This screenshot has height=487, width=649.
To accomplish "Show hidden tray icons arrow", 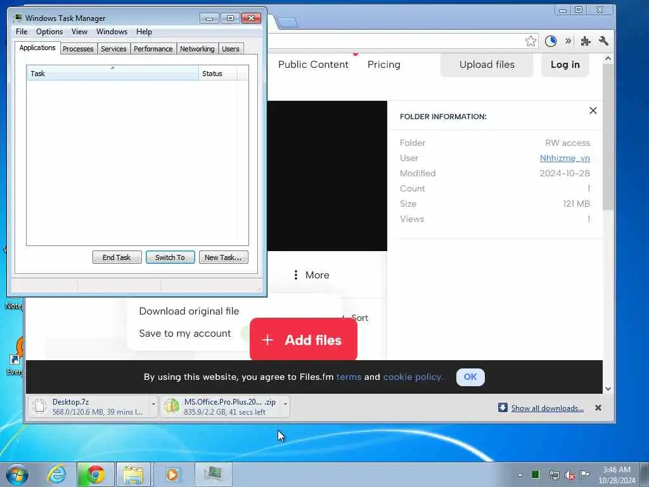I will point(520,475).
